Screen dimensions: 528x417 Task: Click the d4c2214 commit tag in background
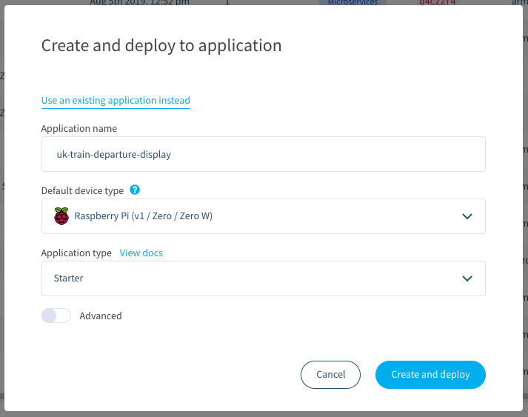click(438, 3)
